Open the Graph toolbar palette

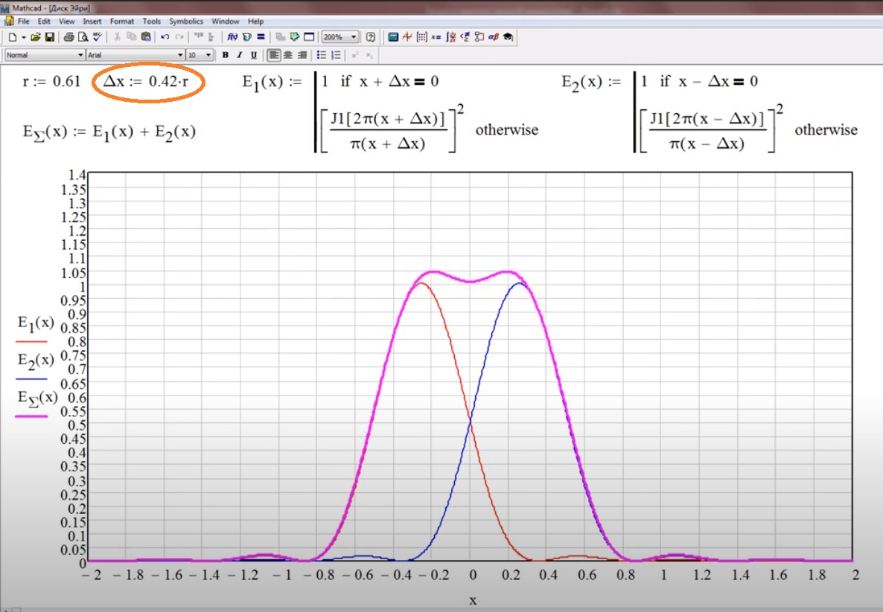click(x=407, y=37)
